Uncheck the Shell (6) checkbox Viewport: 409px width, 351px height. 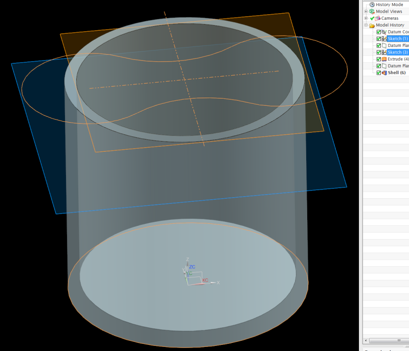(379, 73)
